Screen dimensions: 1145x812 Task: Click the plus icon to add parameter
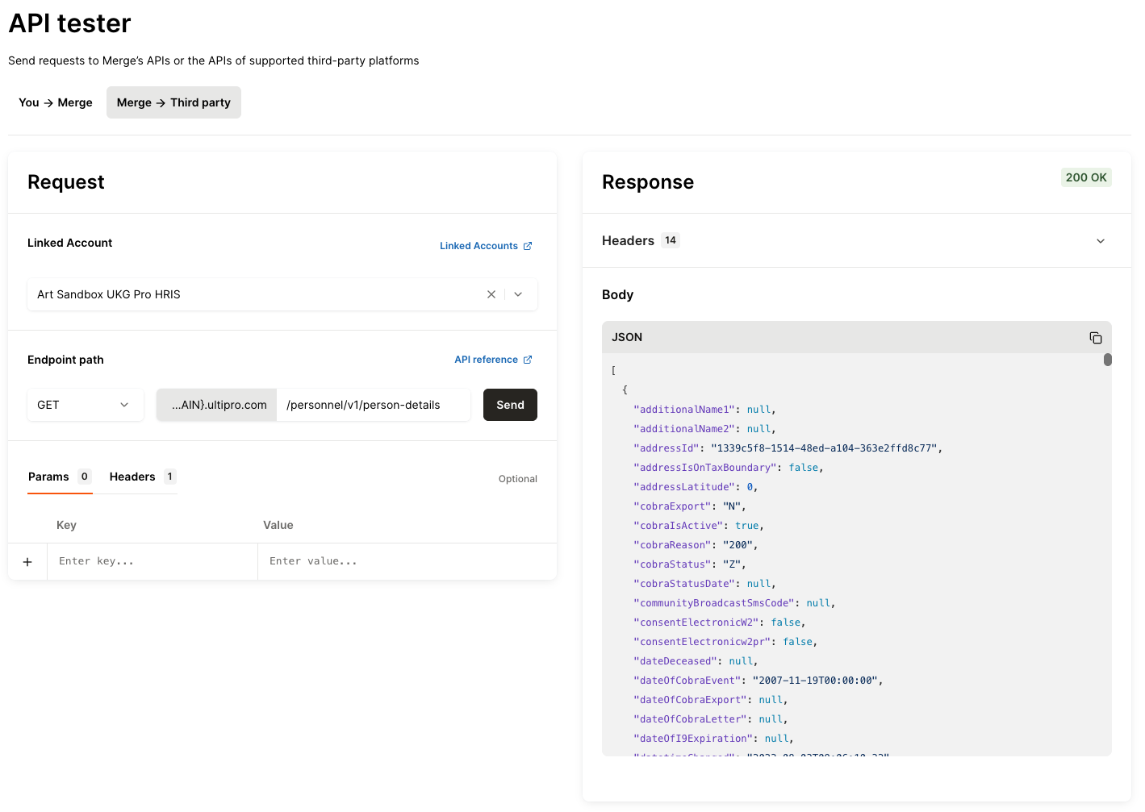click(27, 562)
